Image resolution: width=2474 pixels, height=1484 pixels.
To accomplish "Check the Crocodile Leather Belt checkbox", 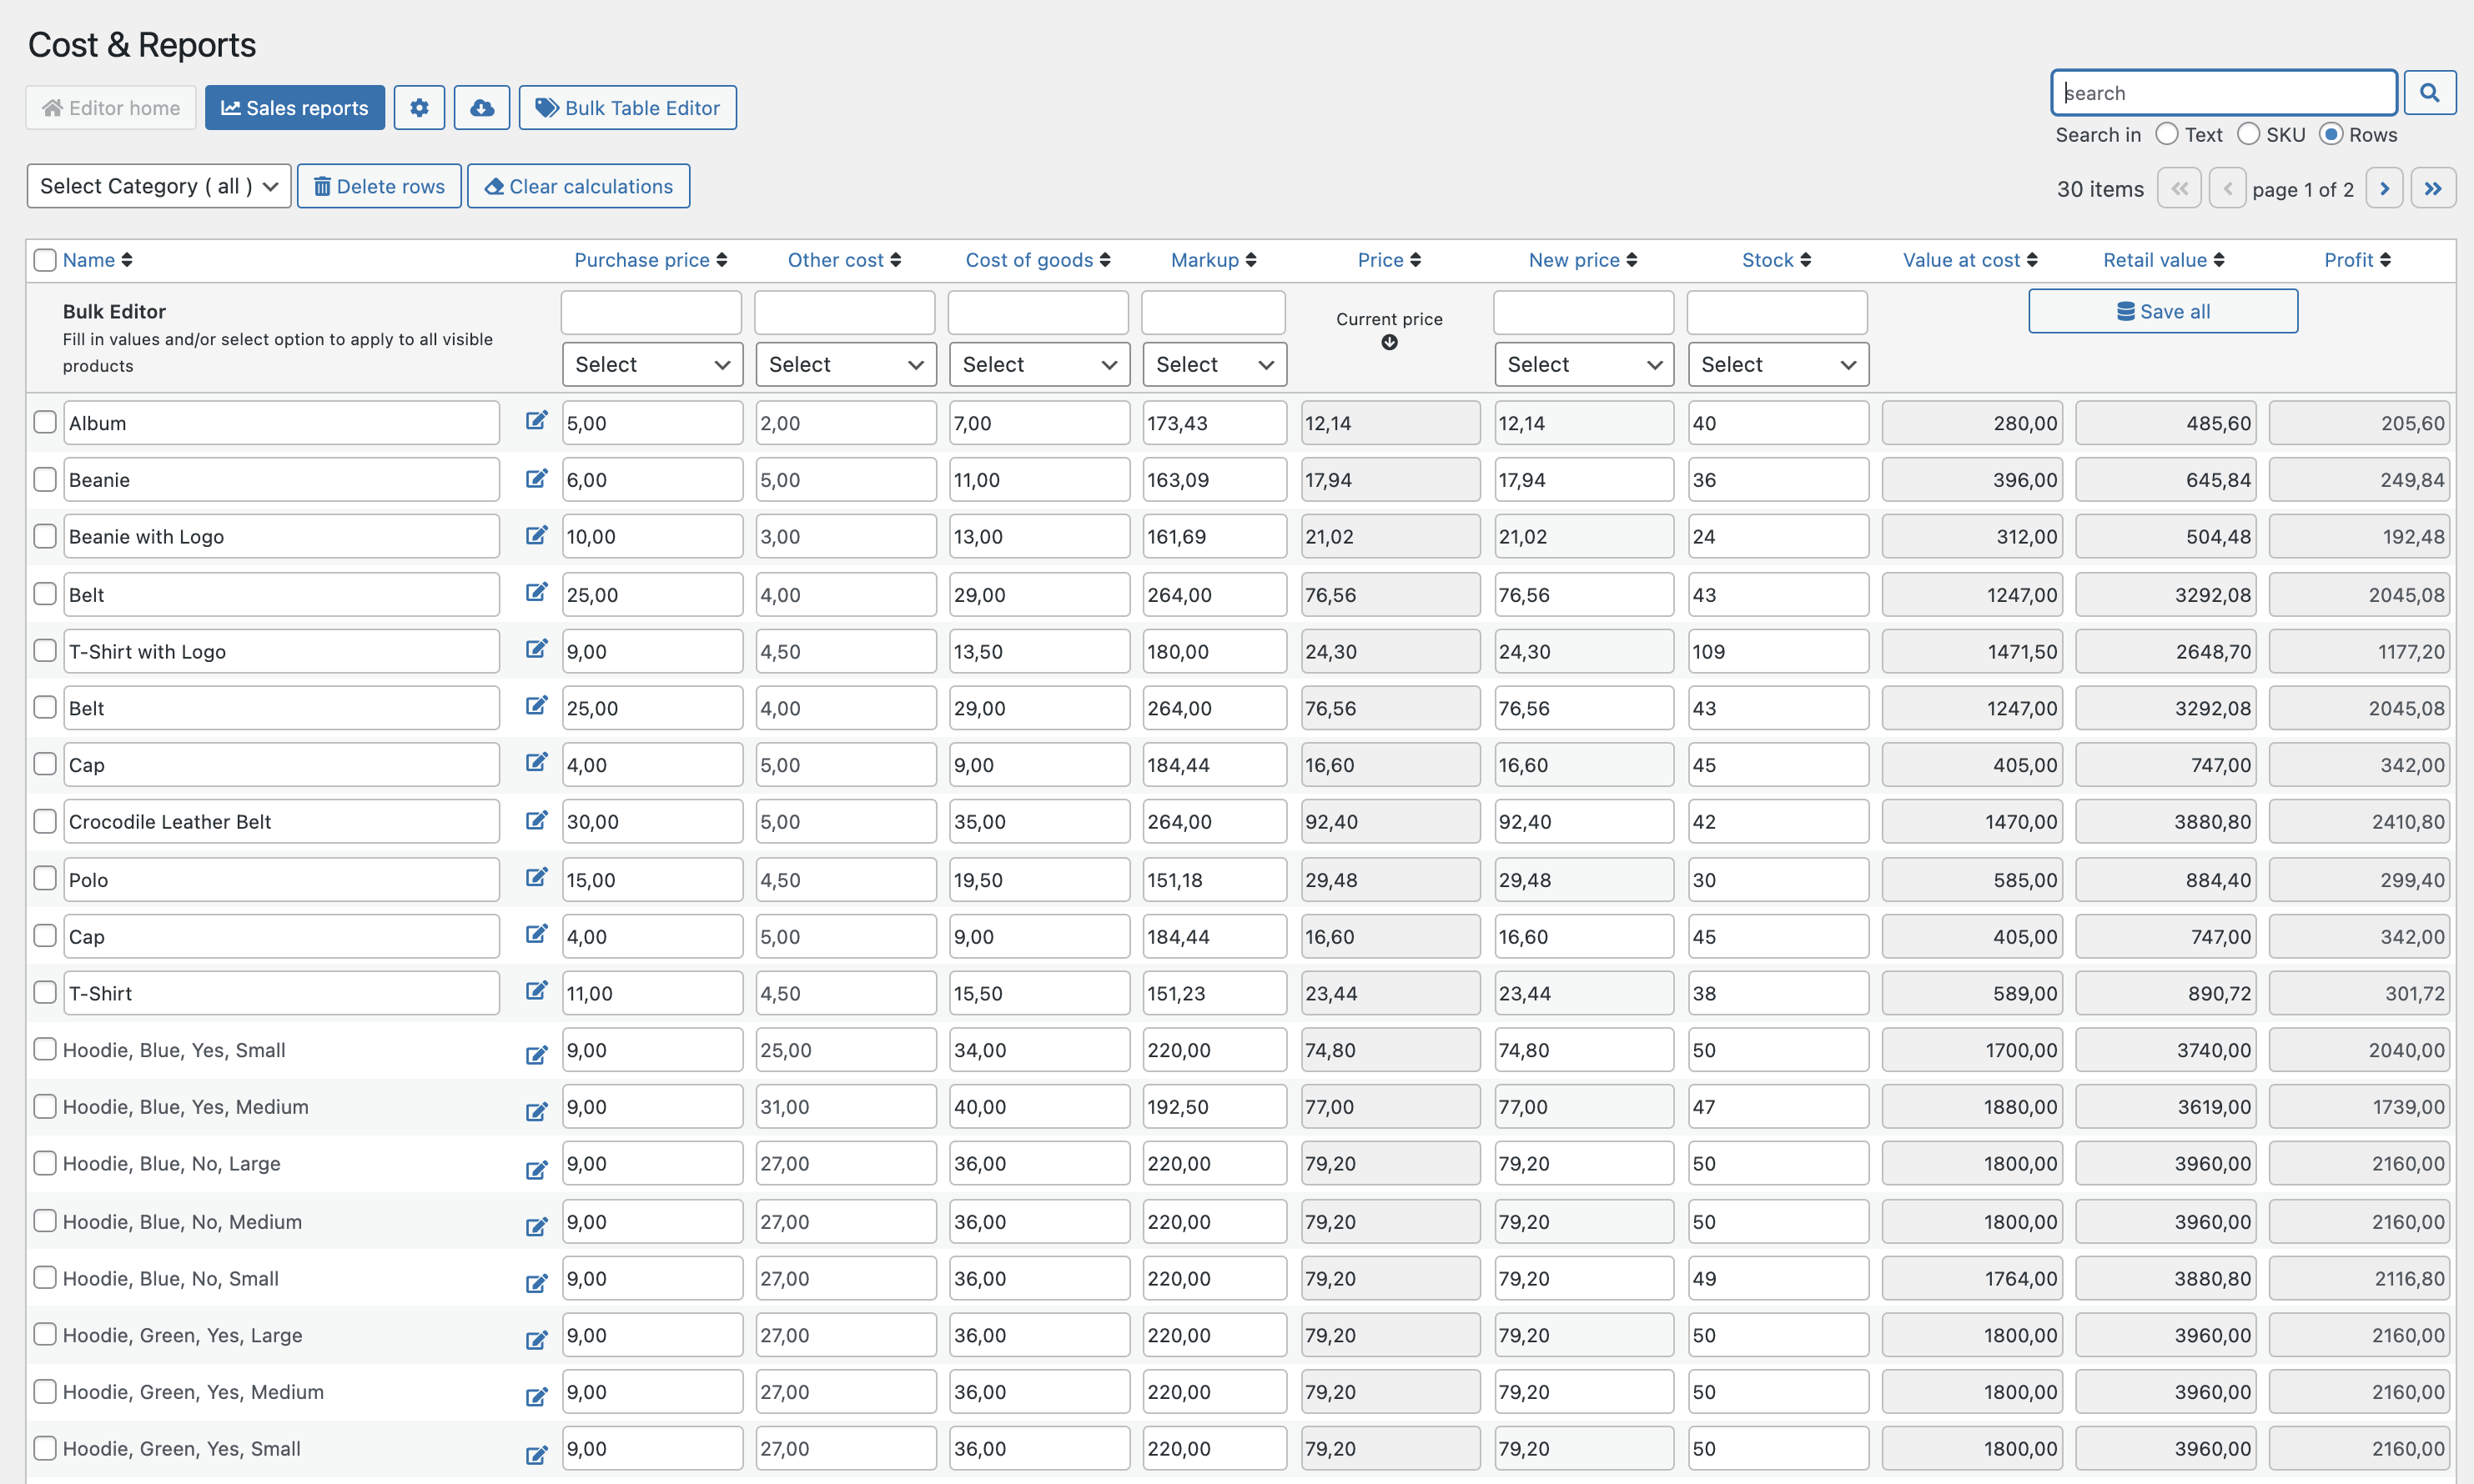I will 45,821.
